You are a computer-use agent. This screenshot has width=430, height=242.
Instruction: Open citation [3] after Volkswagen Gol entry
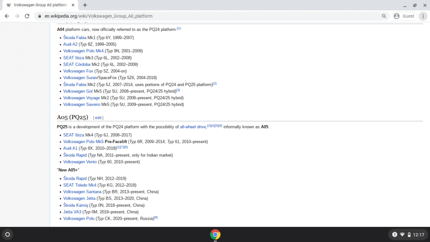[178, 90]
